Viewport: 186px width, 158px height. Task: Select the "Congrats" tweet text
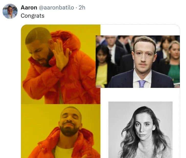click(32, 16)
